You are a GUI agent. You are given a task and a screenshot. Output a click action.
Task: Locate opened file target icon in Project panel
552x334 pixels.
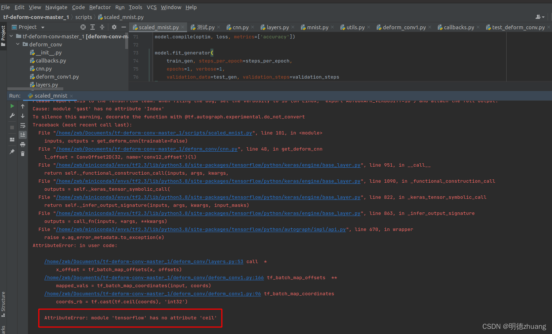click(x=83, y=27)
